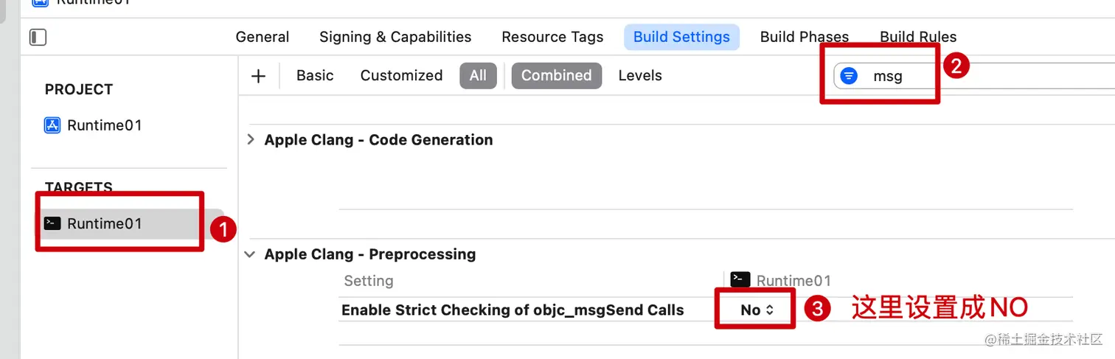1115x359 pixels.
Task: Go to Build Phases tab
Action: tap(805, 37)
